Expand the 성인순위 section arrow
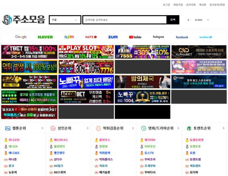228x176 pixels. 88,128
